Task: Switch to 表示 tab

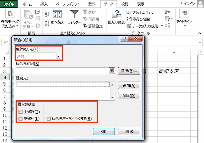Action: (141, 4)
